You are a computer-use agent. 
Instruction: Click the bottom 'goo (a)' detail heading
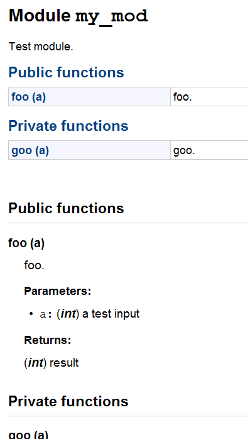click(28, 435)
